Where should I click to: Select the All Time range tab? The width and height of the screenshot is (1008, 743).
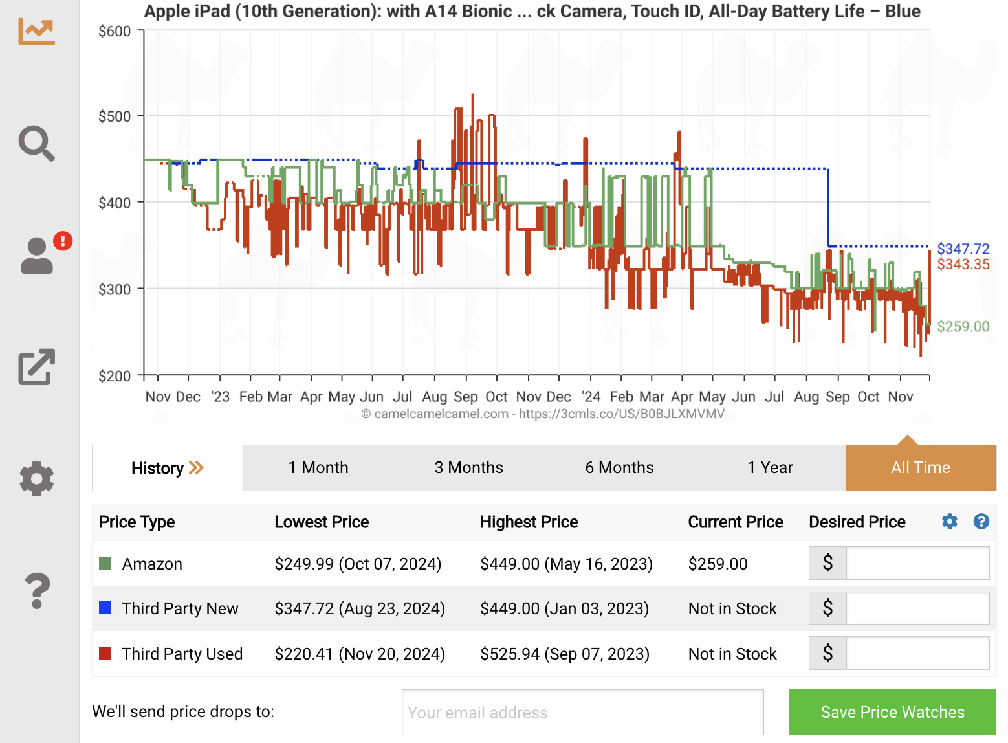tap(921, 468)
